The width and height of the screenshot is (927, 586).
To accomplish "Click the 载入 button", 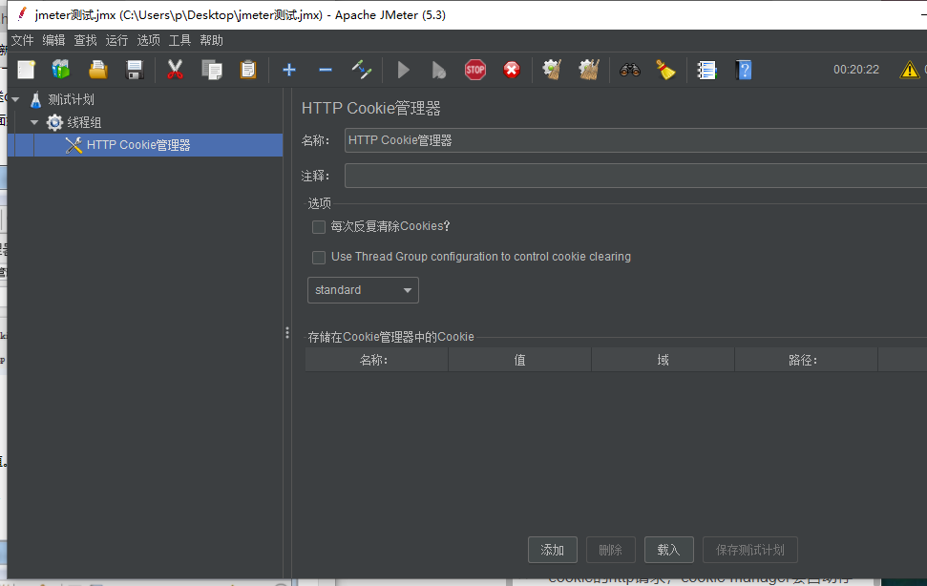I will coord(668,550).
